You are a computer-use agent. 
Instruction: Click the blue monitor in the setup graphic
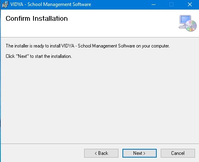point(185,20)
